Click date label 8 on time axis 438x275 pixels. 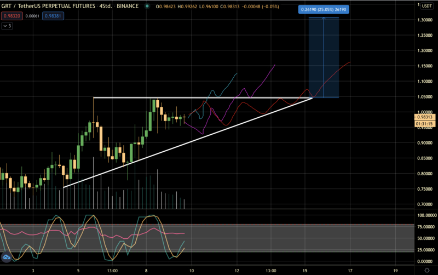(x=146, y=271)
